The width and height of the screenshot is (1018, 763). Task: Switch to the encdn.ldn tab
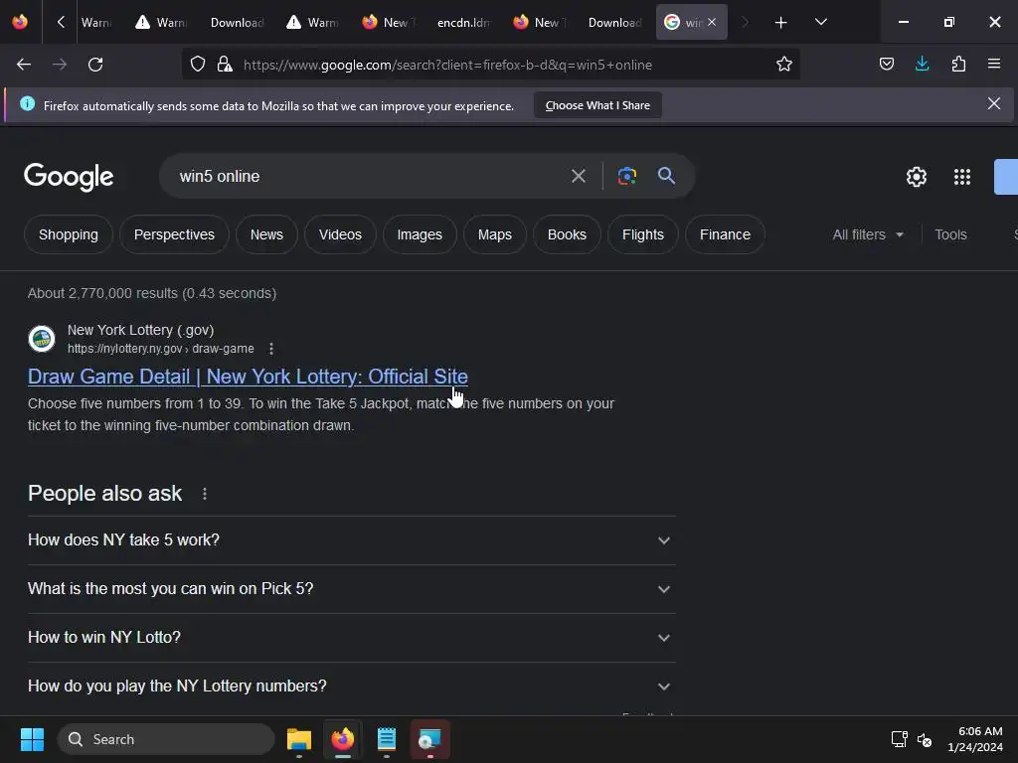463,23
